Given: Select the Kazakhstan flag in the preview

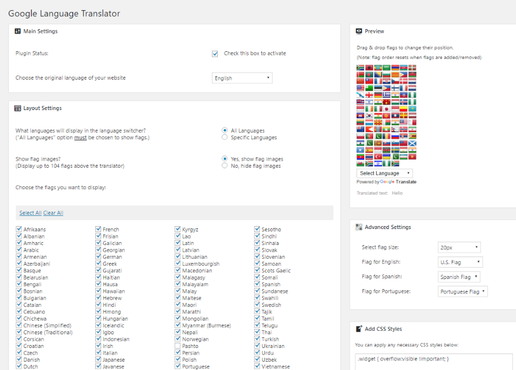Looking at the screenshot, I should tap(412, 109).
